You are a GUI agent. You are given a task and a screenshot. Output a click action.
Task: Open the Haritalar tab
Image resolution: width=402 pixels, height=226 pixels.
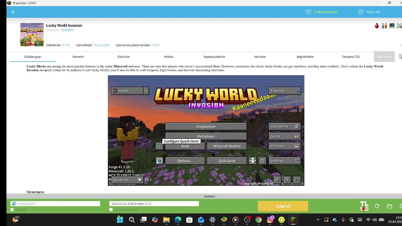click(x=260, y=57)
